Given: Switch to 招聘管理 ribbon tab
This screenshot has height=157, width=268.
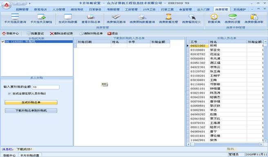Looking at the screenshot, I should tap(22, 9).
